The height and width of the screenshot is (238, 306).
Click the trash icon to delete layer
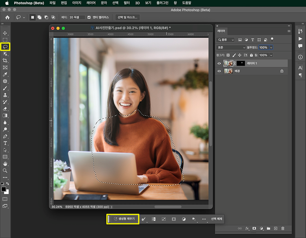(283, 228)
